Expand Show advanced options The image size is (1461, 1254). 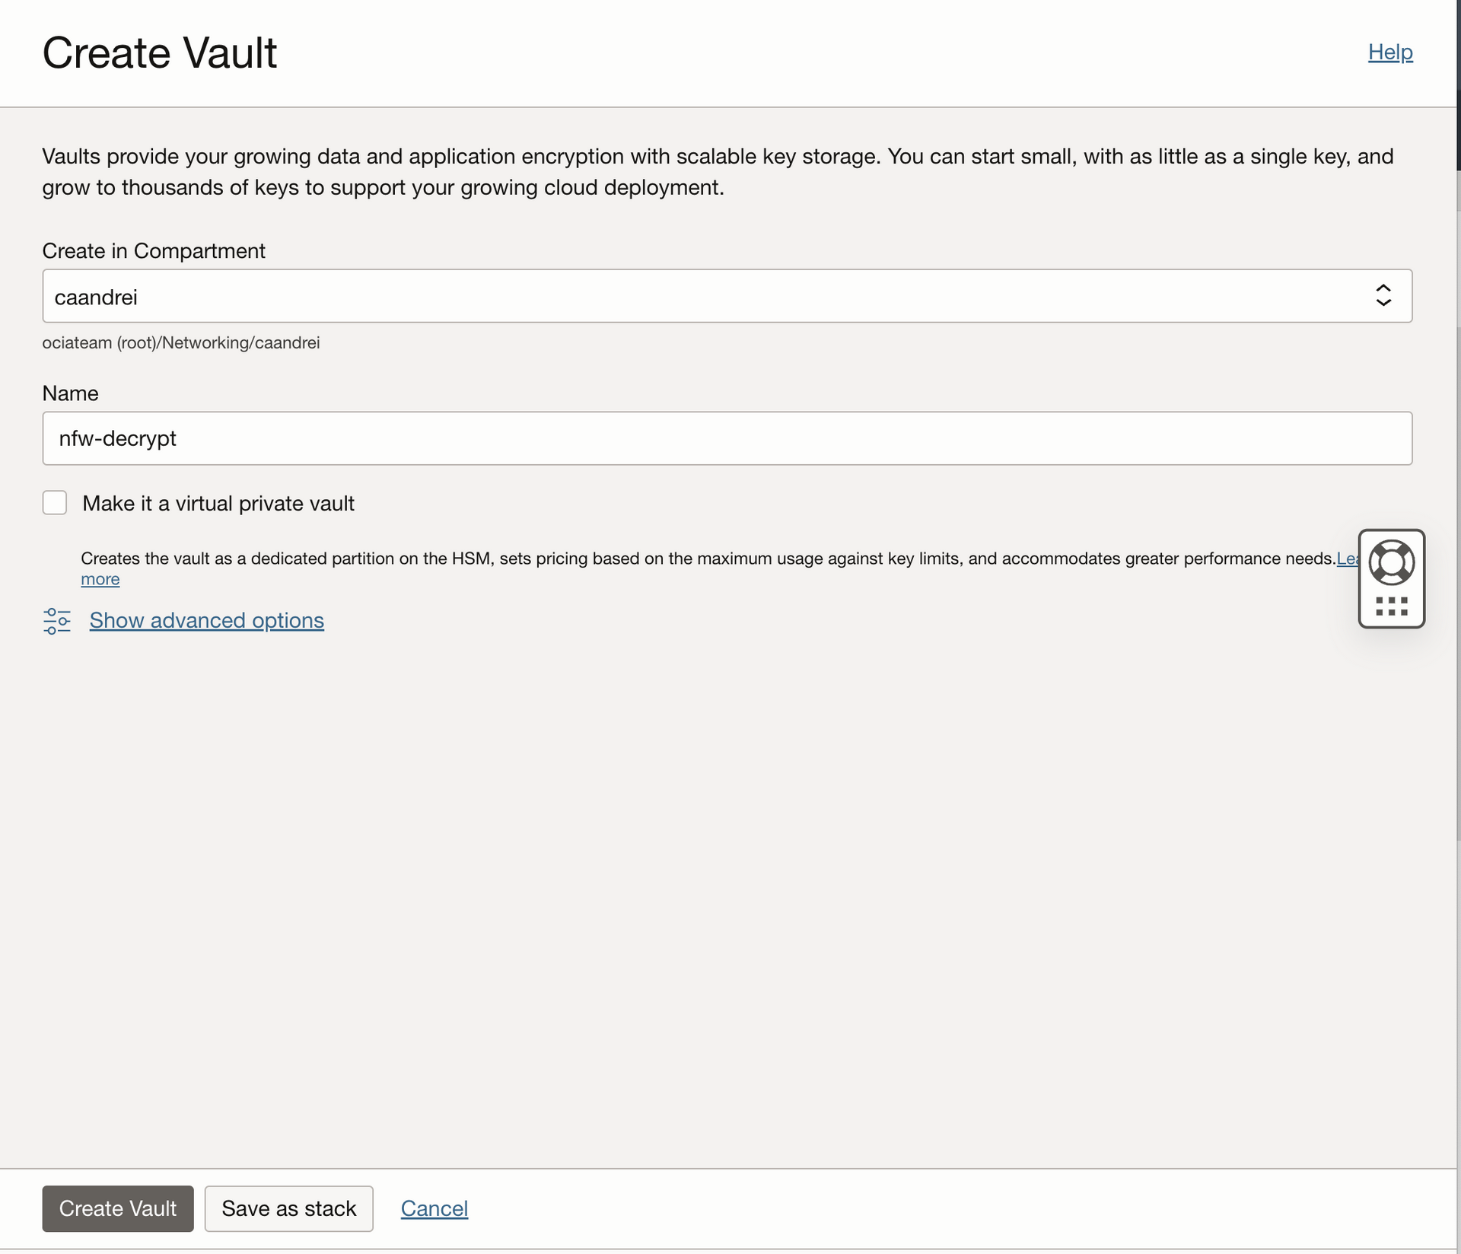[x=206, y=621]
